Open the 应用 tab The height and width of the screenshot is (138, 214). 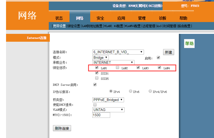point(121,18)
